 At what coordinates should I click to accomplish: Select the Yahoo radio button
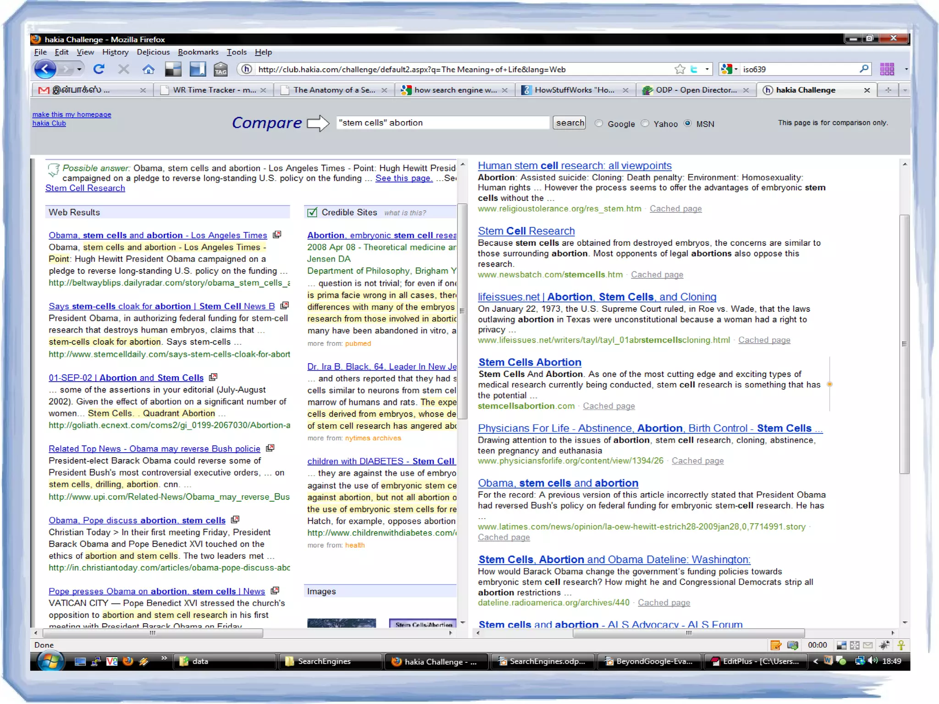coord(645,123)
